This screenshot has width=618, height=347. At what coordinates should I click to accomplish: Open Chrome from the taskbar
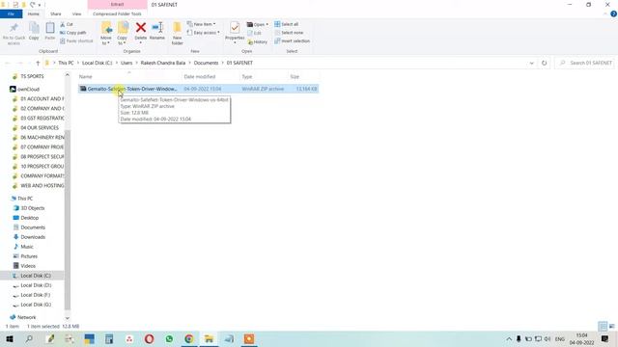(x=189, y=338)
